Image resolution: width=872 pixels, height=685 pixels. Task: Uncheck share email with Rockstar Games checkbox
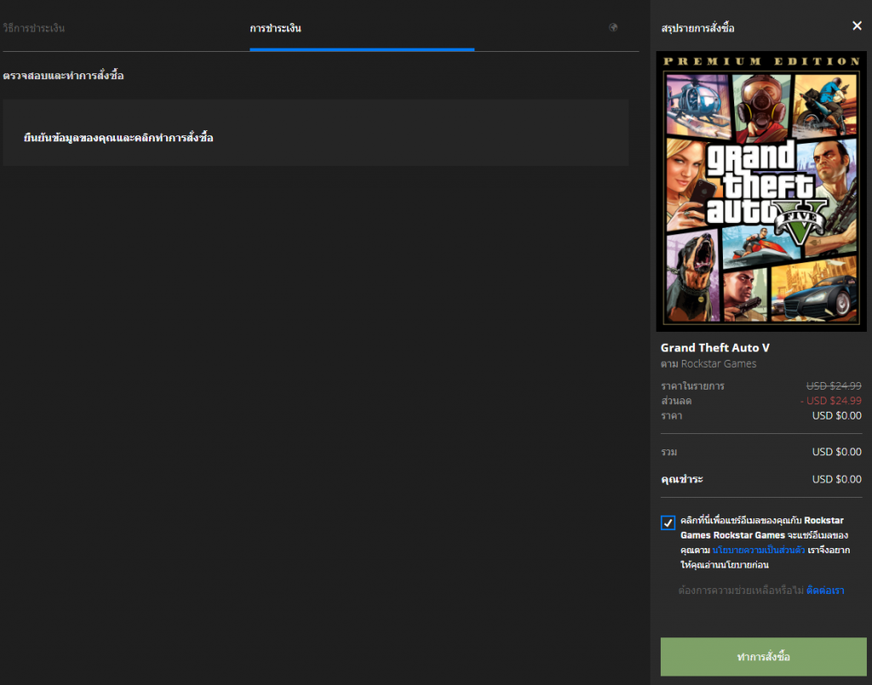coord(668,522)
